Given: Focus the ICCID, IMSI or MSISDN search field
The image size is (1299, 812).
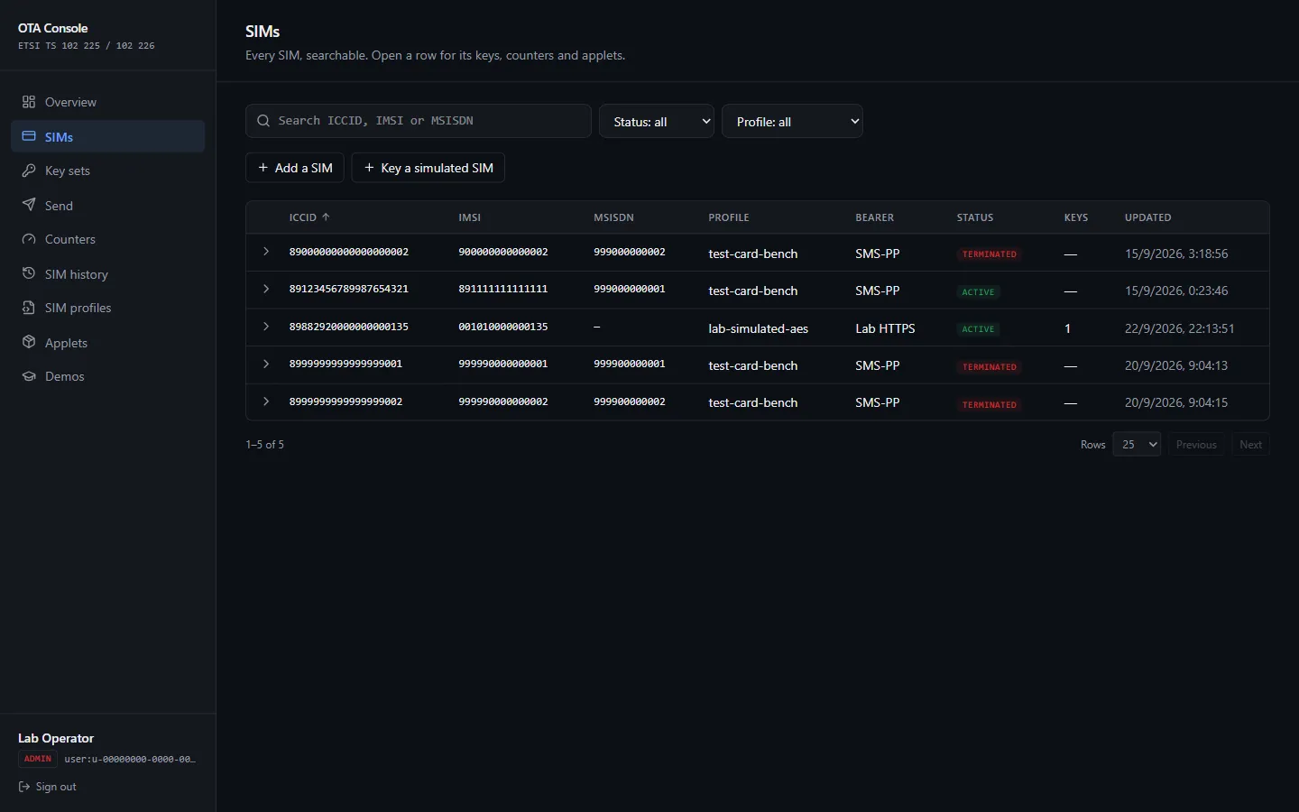Looking at the screenshot, I should [419, 121].
